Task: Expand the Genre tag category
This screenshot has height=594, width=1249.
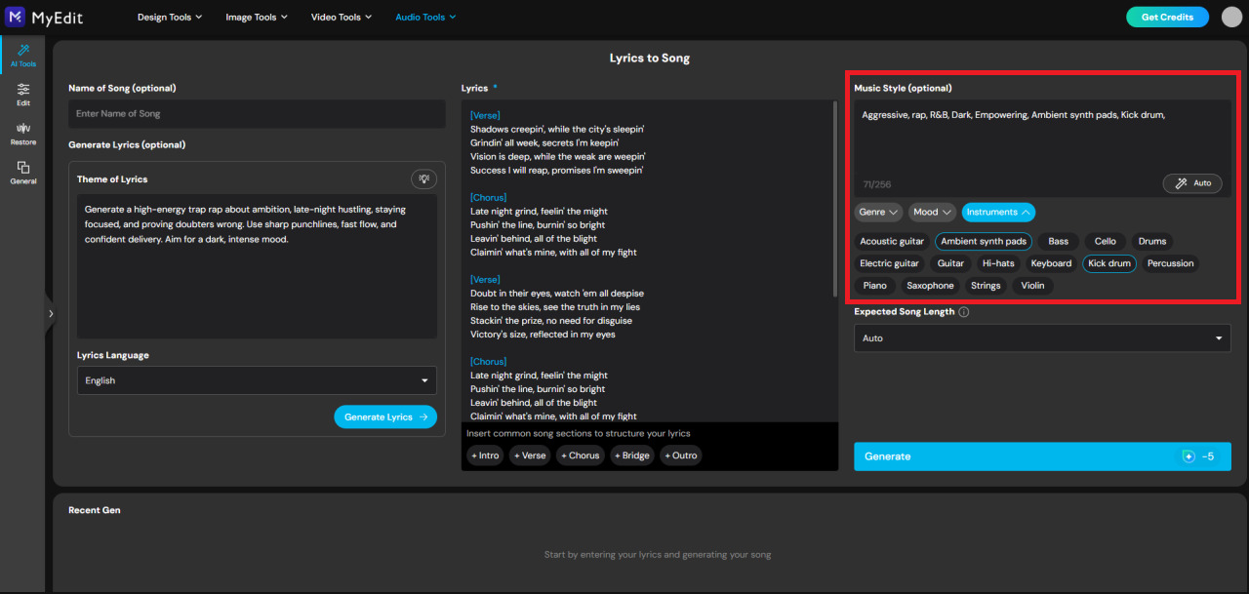Action: 878,212
